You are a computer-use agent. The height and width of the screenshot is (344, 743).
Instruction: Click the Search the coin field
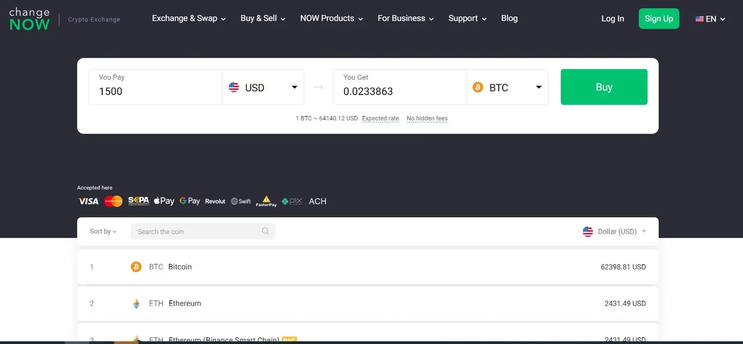[x=202, y=232]
